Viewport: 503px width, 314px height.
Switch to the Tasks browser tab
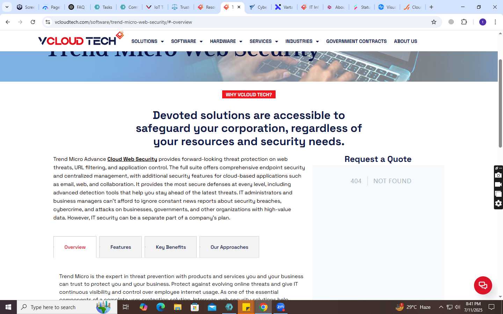pos(103,7)
